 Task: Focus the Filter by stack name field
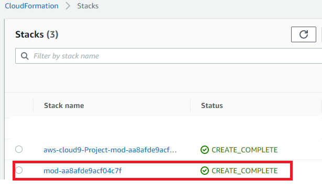pos(169,56)
